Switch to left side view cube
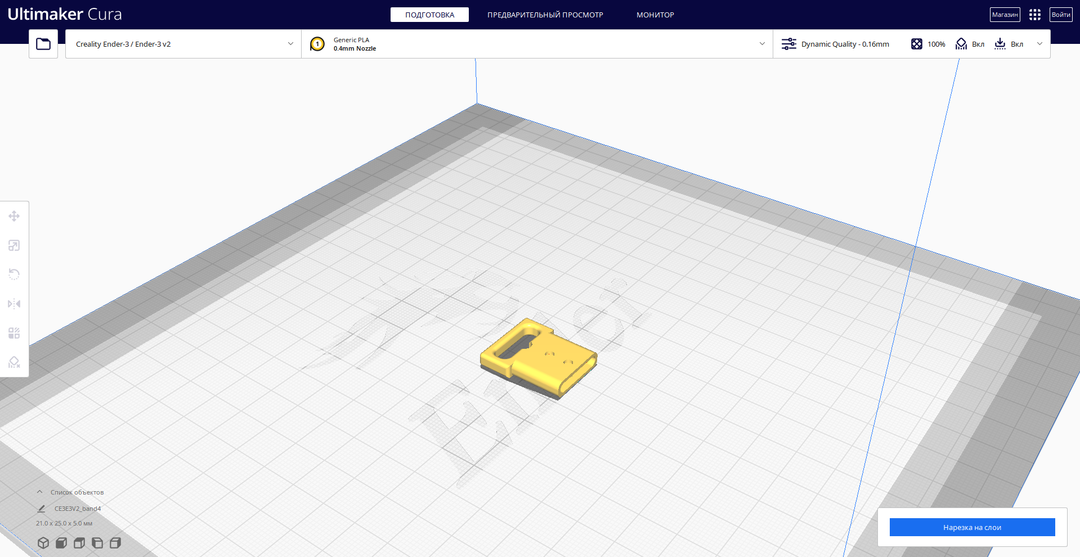This screenshot has height=557, width=1080. 97,543
